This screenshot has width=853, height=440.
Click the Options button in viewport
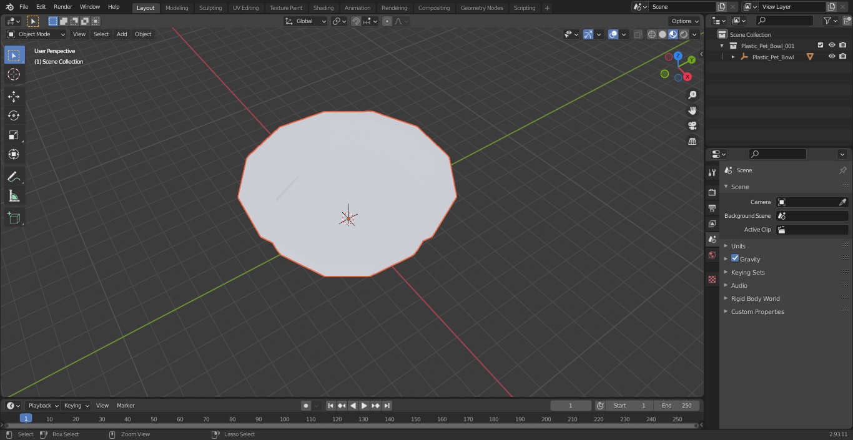pyautogui.click(x=685, y=21)
